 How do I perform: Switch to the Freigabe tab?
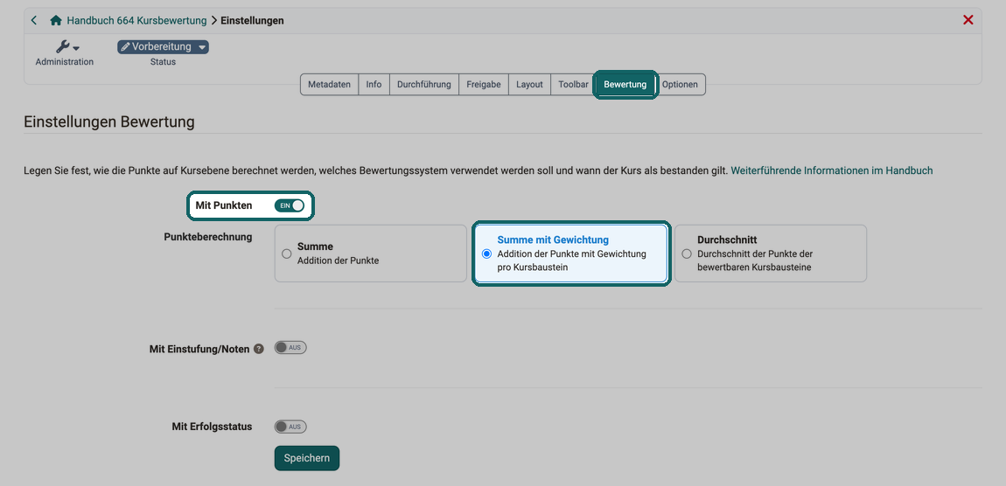pyautogui.click(x=484, y=85)
